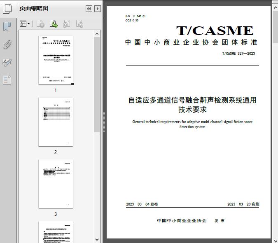Click document view scroll down arrow

(x=276, y=241)
